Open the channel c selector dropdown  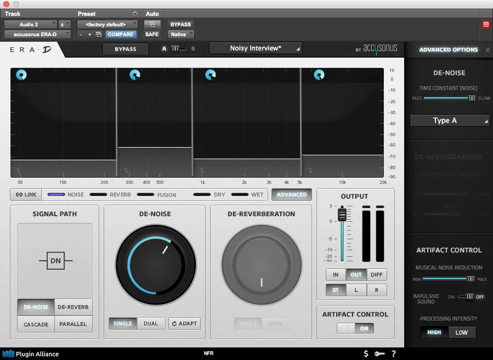tap(65, 25)
